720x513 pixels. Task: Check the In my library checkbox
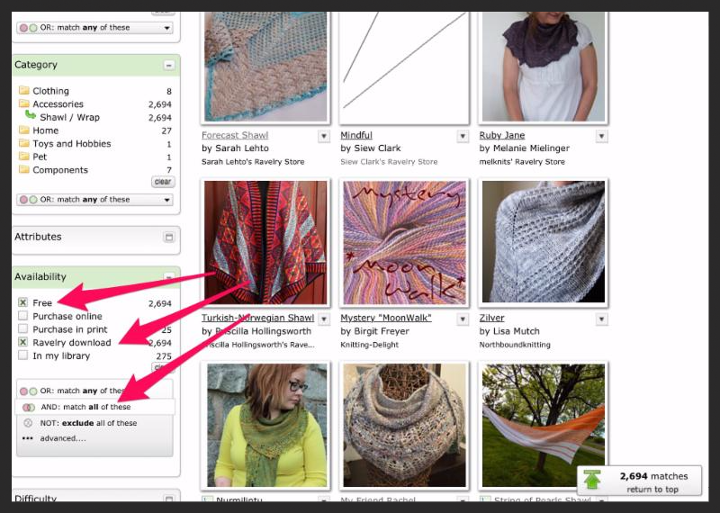22,356
